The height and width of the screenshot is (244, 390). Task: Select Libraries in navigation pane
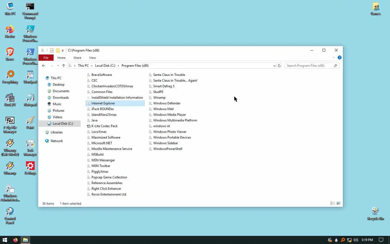tap(56, 132)
